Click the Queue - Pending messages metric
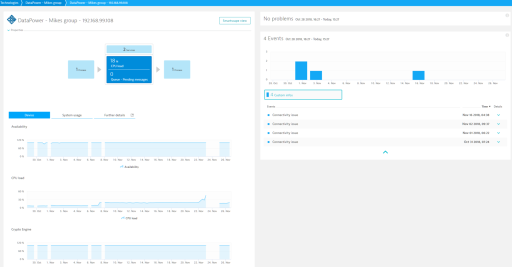Screen dimensions: 512x267 pyautogui.click(x=129, y=76)
